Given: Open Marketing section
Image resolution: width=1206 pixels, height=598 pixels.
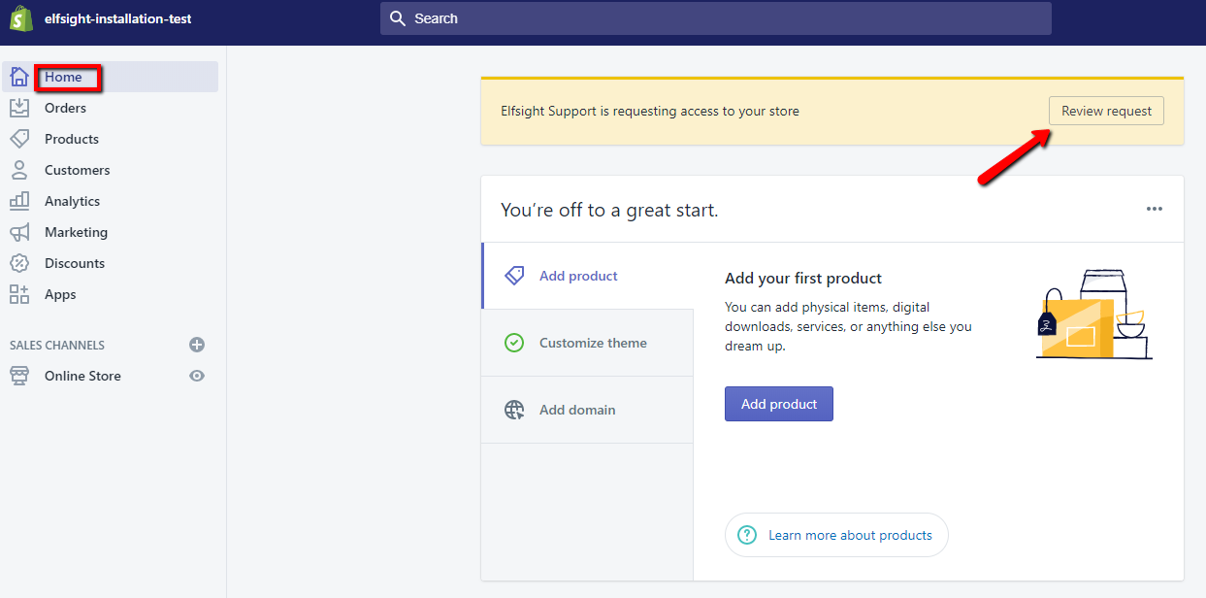Looking at the screenshot, I should point(76,232).
